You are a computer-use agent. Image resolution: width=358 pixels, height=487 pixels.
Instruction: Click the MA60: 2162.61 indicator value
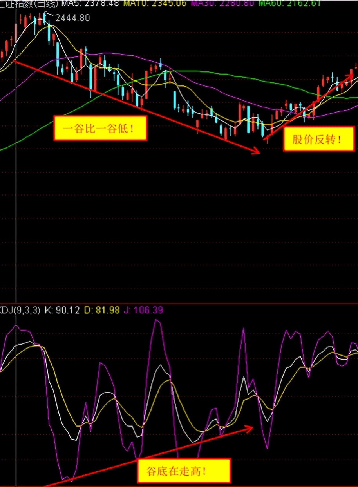(289, 4)
